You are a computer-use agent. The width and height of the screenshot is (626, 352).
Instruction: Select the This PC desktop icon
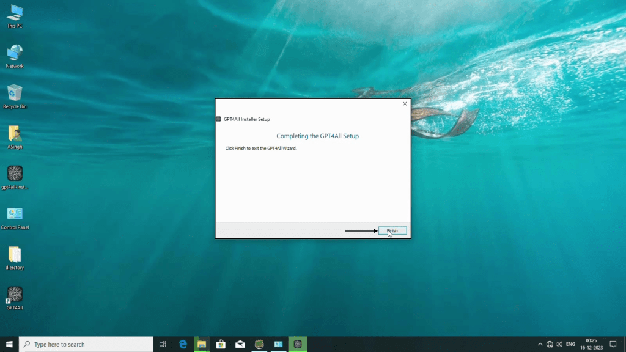[15, 13]
